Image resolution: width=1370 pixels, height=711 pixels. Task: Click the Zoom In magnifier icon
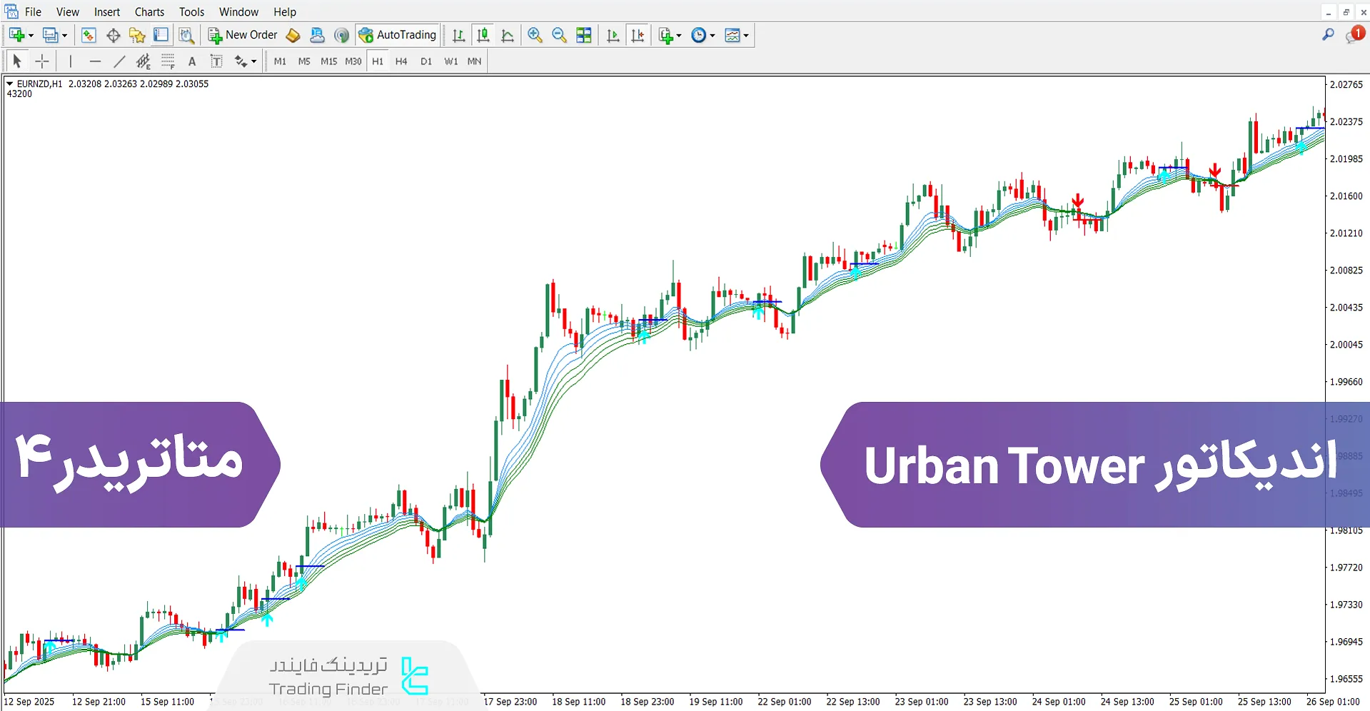pyautogui.click(x=535, y=35)
